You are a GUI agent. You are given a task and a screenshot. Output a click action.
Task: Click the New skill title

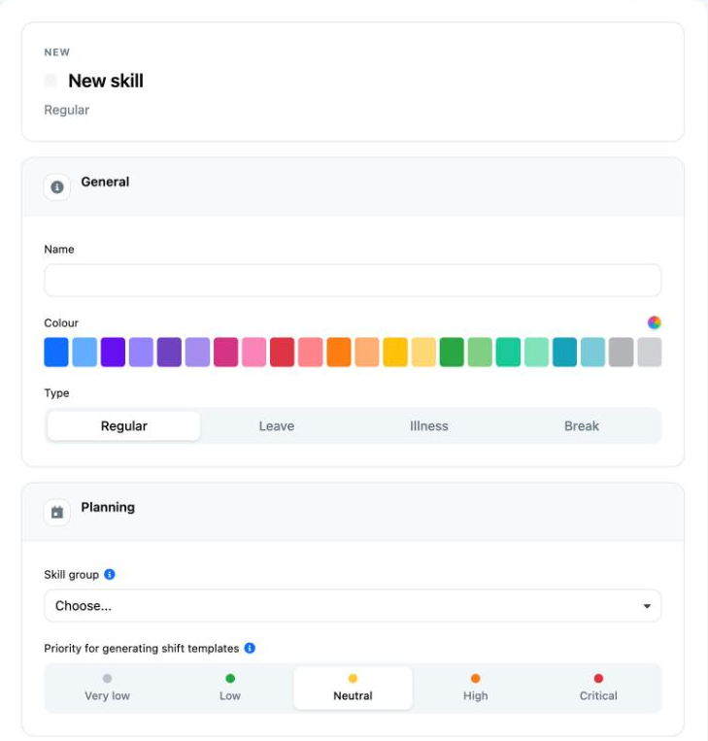pyautogui.click(x=106, y=81)
